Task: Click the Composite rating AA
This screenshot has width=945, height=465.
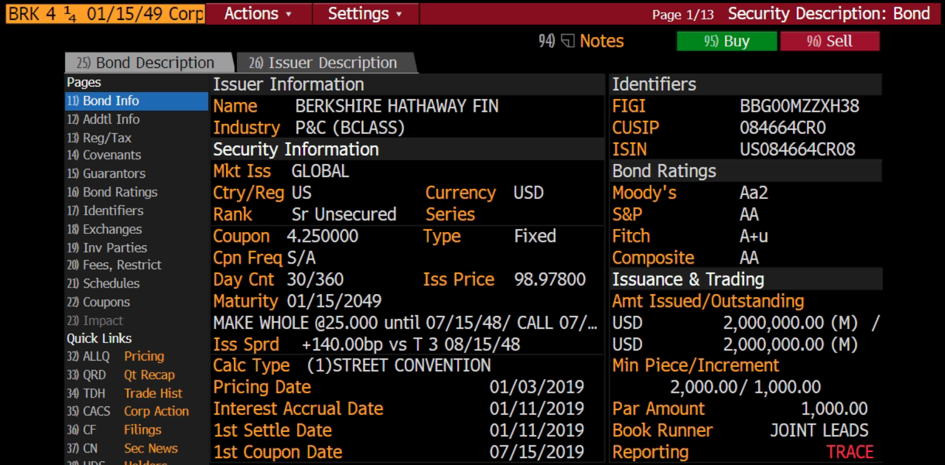Action: click(x=749, y=258)
